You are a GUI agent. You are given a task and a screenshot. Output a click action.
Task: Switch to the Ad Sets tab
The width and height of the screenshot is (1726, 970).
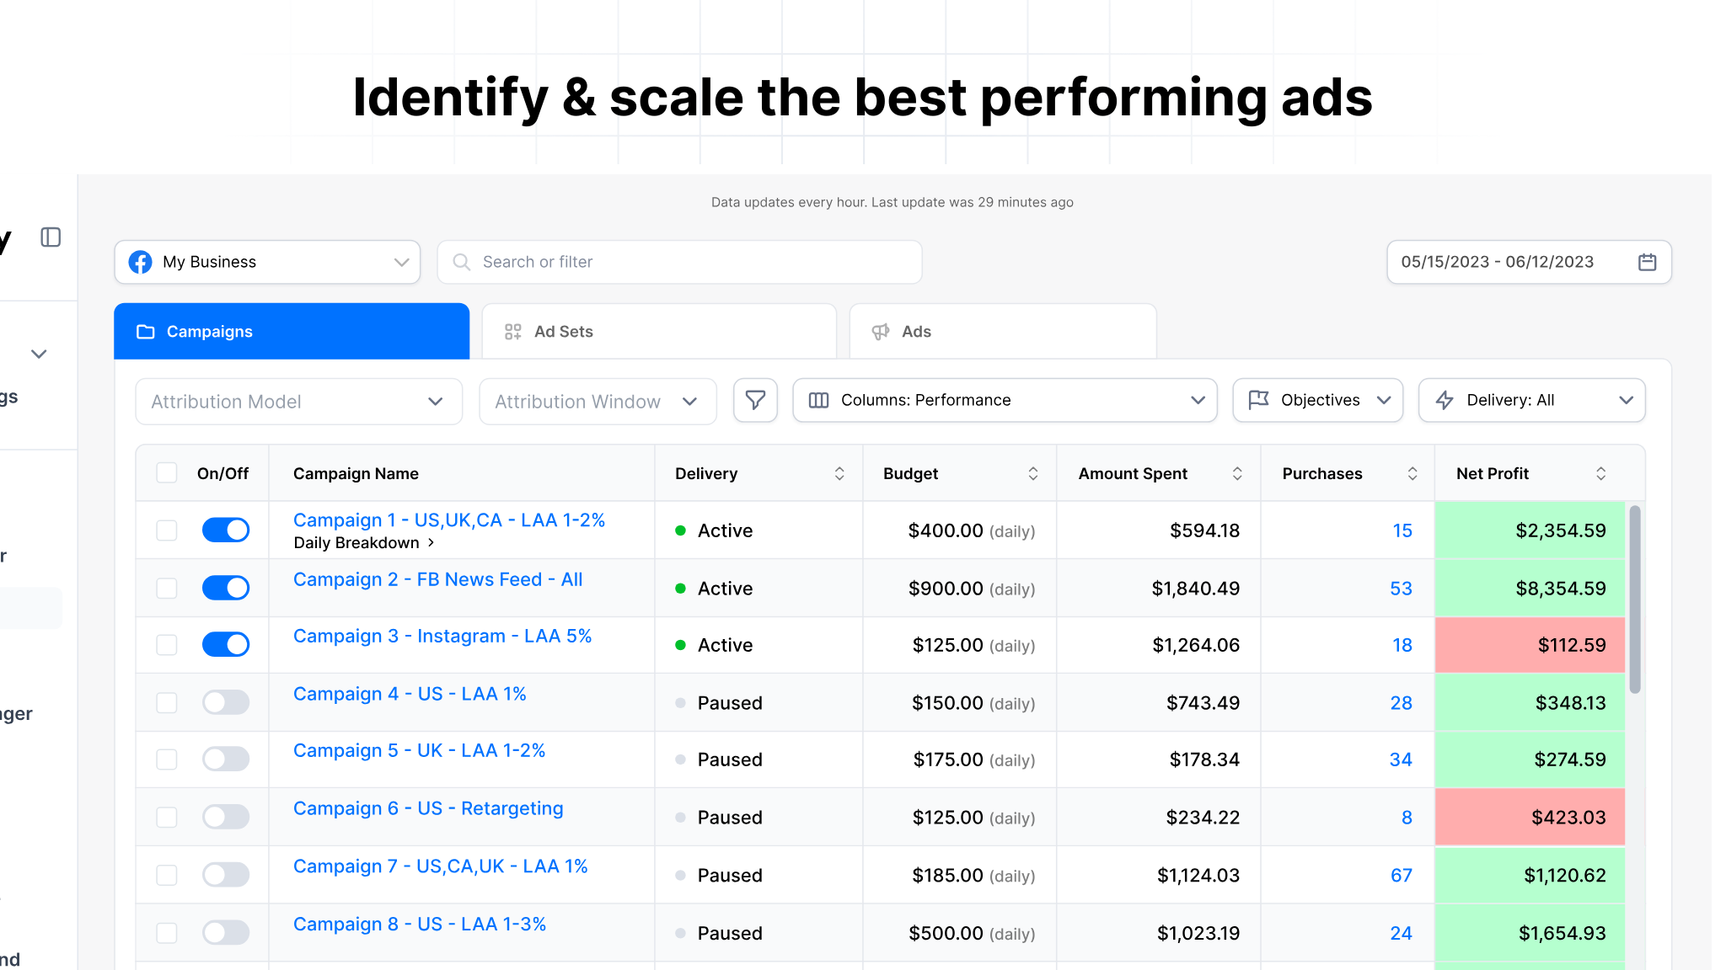coord(658,332)
